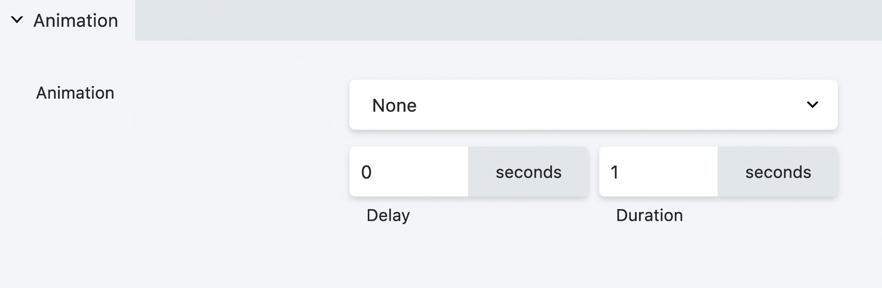This screenshot has height=288, width=882.
Task: Click the downward chevron beside Animation heading
Action: (x=17, y=20)
